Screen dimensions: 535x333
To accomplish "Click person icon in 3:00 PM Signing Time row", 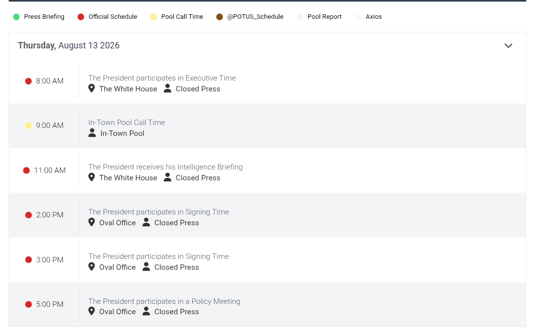I will (146, 267).
